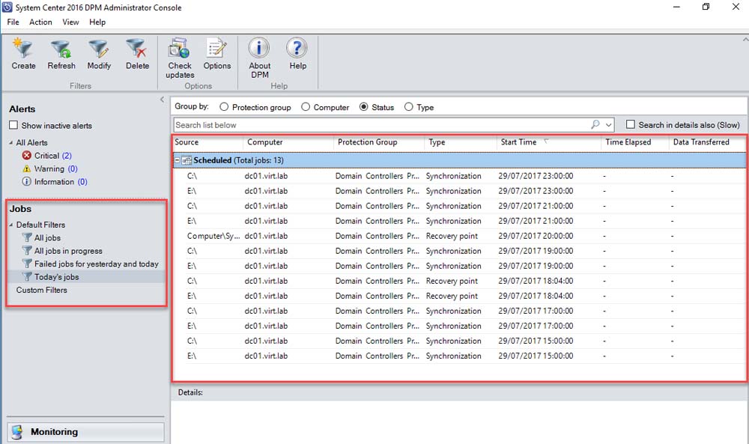
Task: Select the All jobs filter
Action: (47, 238)
